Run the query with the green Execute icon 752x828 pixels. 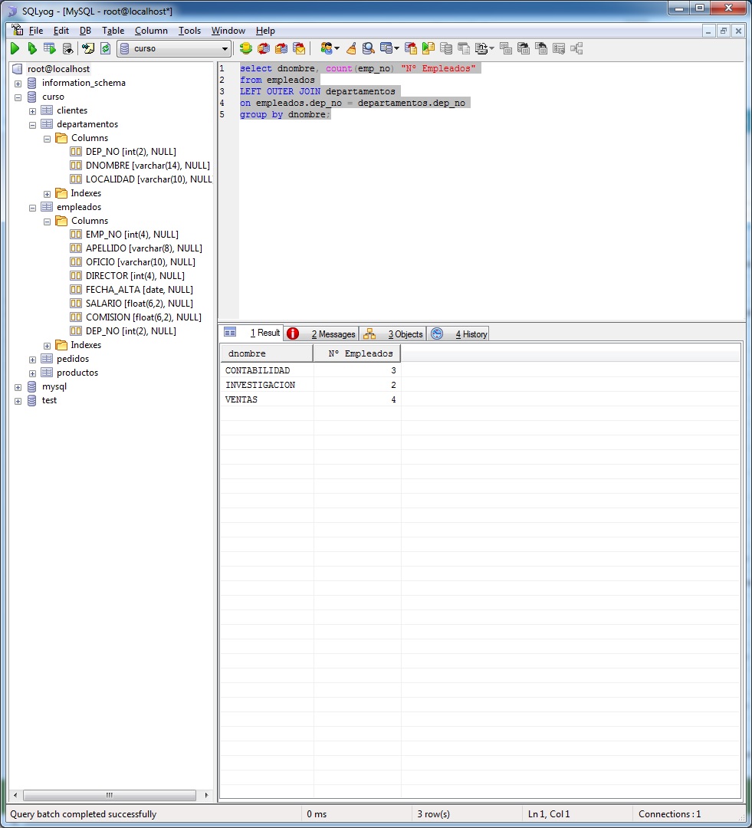click(15, 48)
